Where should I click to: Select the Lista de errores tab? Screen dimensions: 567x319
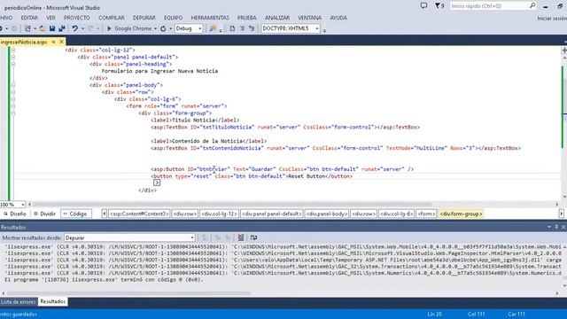[18, 301]
